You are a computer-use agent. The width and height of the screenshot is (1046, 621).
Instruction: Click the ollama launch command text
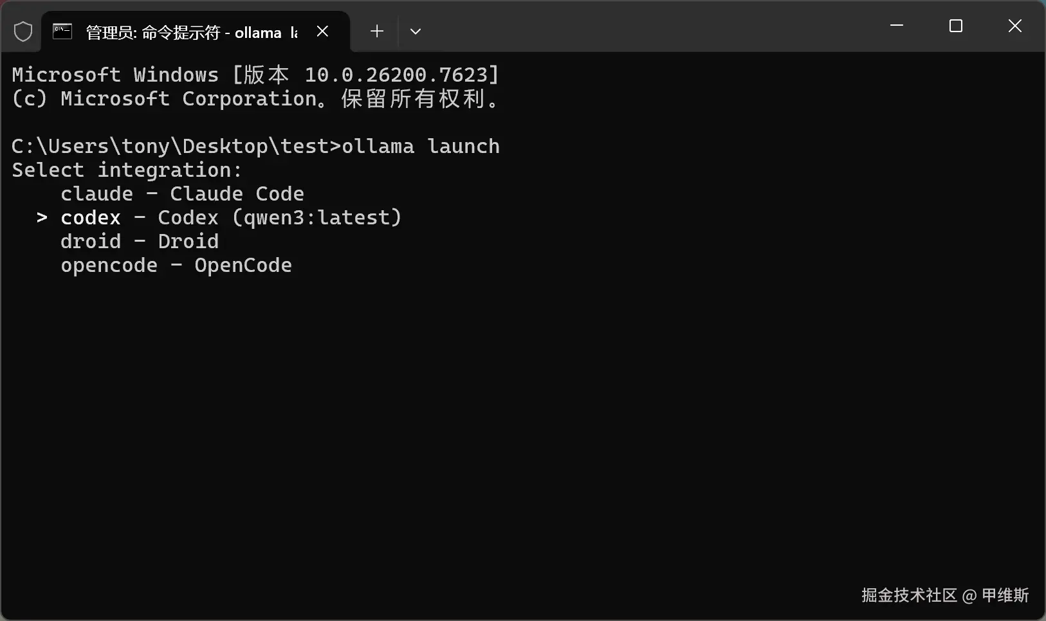tap(421, 147)
